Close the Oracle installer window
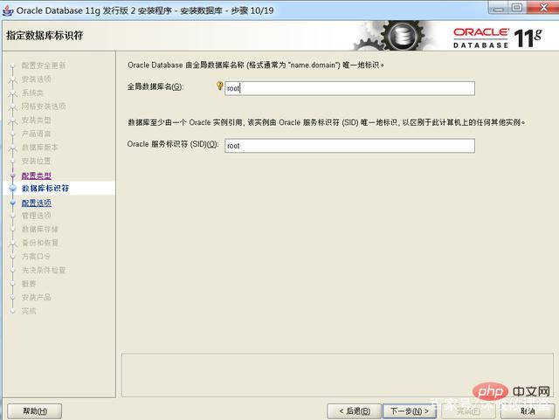559x420 pixels. click(543, 7)
